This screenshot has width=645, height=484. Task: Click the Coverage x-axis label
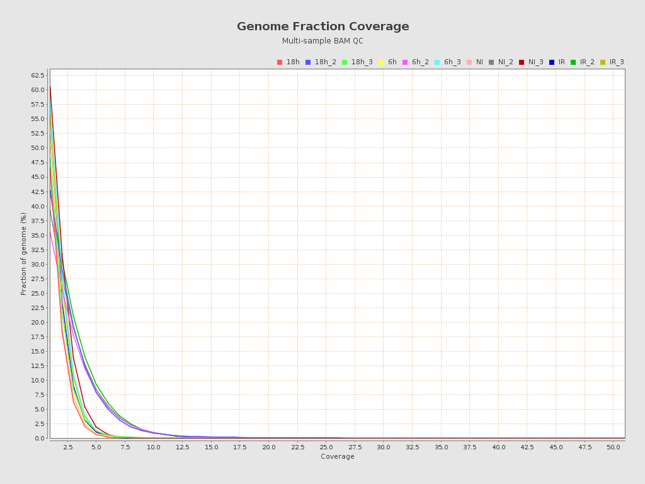click(x=337, y=457)
